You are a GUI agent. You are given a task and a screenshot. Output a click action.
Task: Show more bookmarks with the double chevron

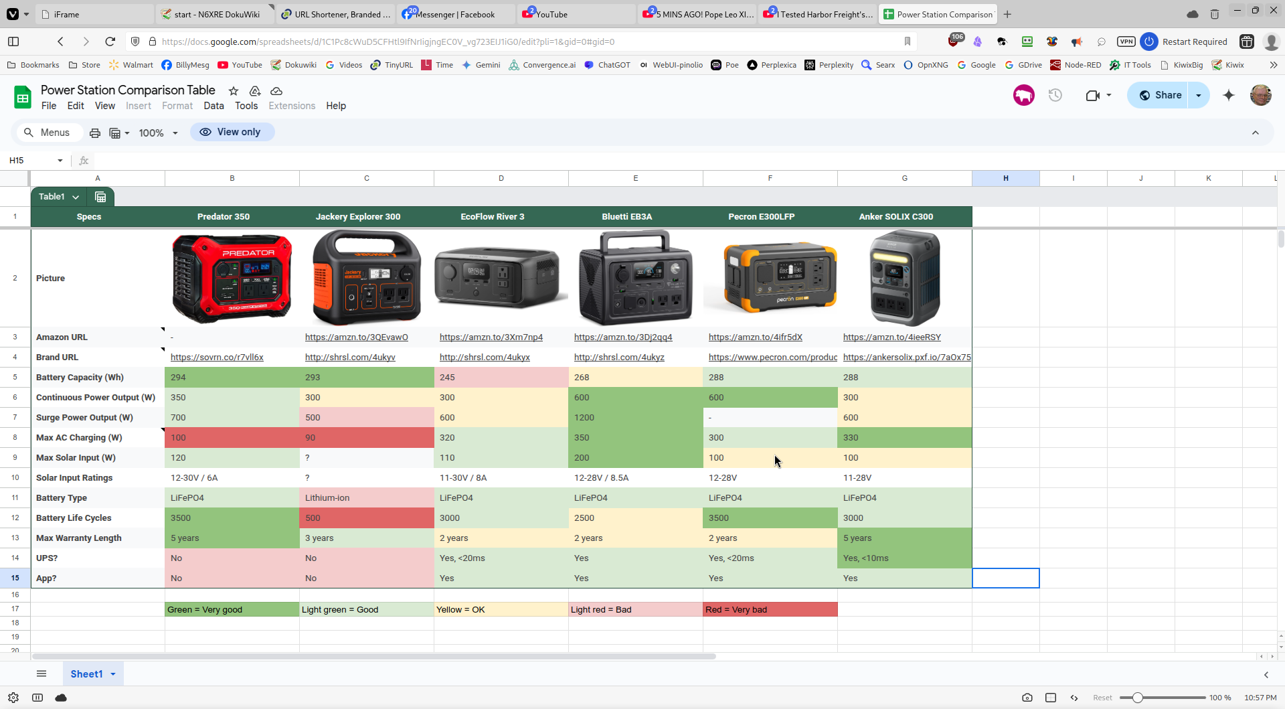(x=1273, y=65)
